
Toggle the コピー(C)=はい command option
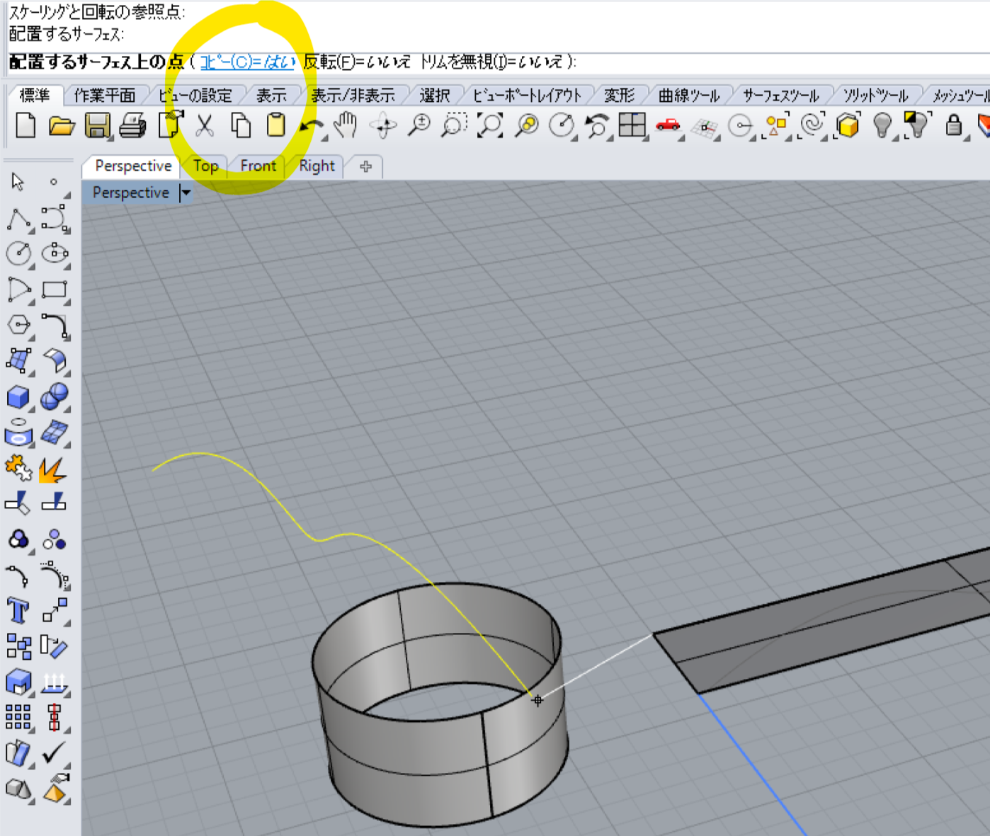click(248, 62)
